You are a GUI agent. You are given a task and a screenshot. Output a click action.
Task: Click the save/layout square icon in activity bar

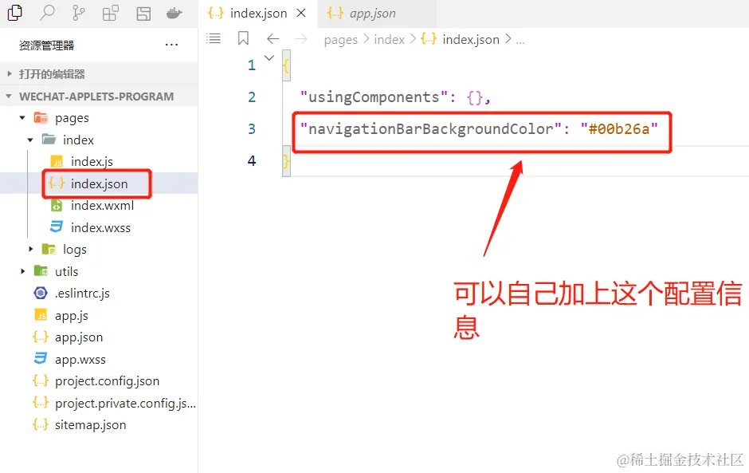pyautogui.click(x=143, y=14)
